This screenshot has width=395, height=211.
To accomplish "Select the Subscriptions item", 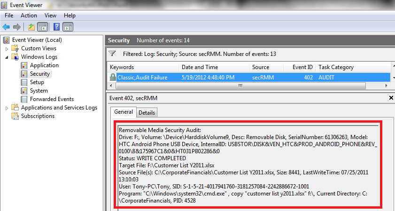I will pyautogui.click(x=38, y=116).
